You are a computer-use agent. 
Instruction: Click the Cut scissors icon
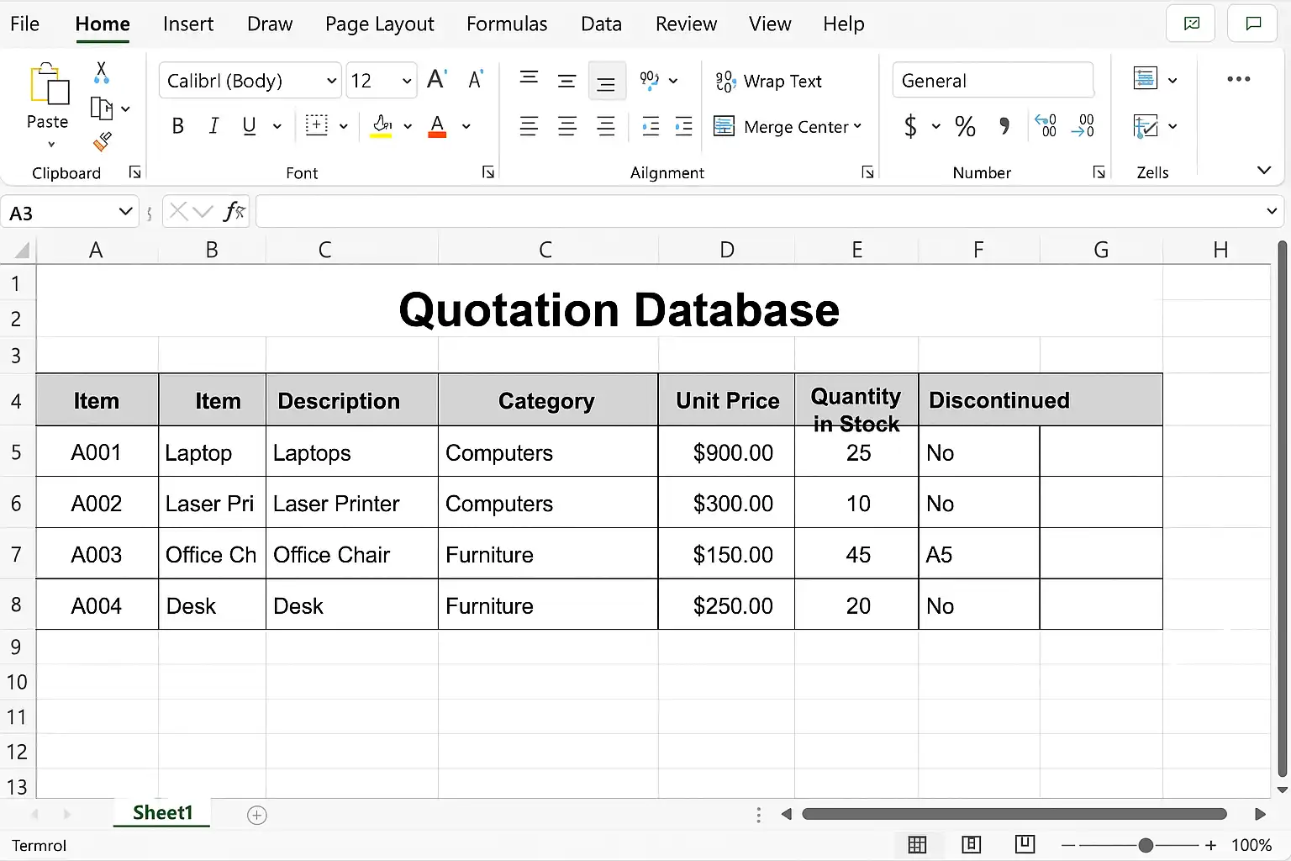pyautogui.click(x=102, y=72)
